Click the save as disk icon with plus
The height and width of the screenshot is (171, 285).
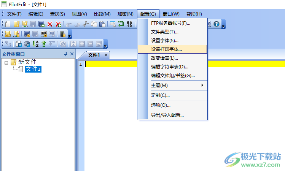(x=41, y=24)
